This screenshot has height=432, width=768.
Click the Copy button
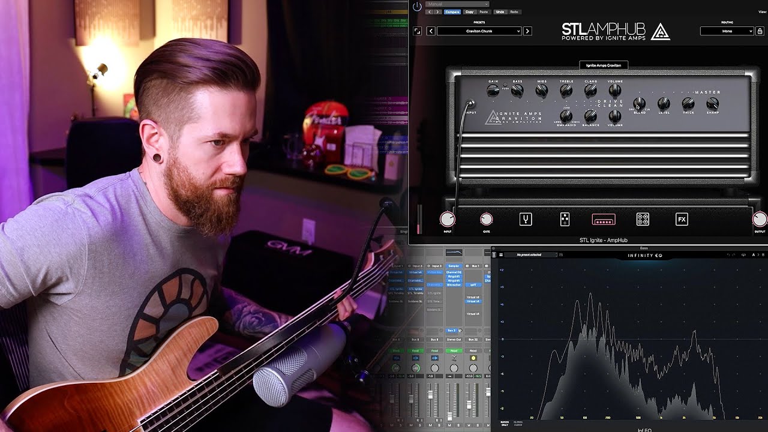click(x=469, y=12)
